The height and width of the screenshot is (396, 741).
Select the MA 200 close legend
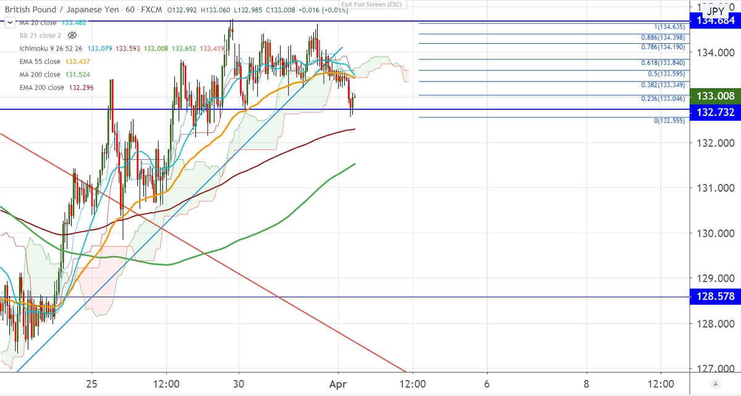pyautogui.click(x=40, y=75)
